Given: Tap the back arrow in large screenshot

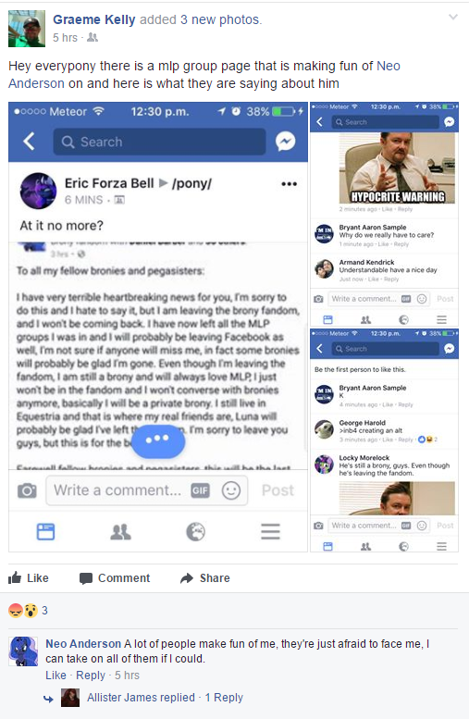Looking at the screenshot, I should tap(29, 142).
